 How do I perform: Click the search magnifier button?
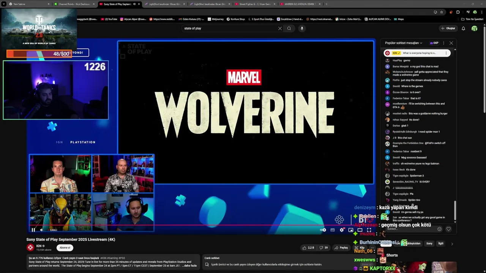pos(289,28)
